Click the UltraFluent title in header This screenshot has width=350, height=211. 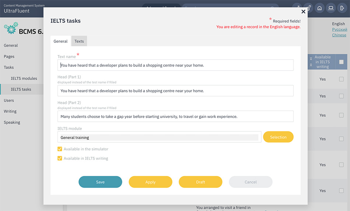(x=17, y=11)
